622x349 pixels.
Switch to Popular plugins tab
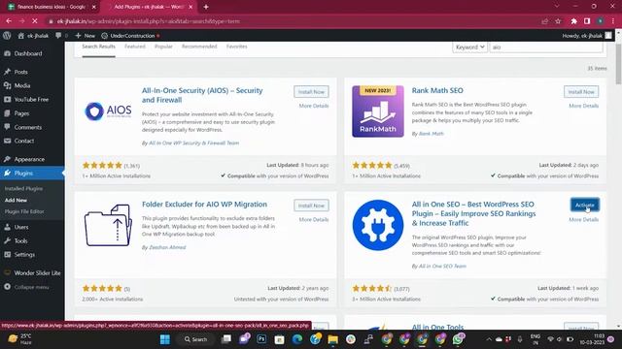(x=163, y=47)
